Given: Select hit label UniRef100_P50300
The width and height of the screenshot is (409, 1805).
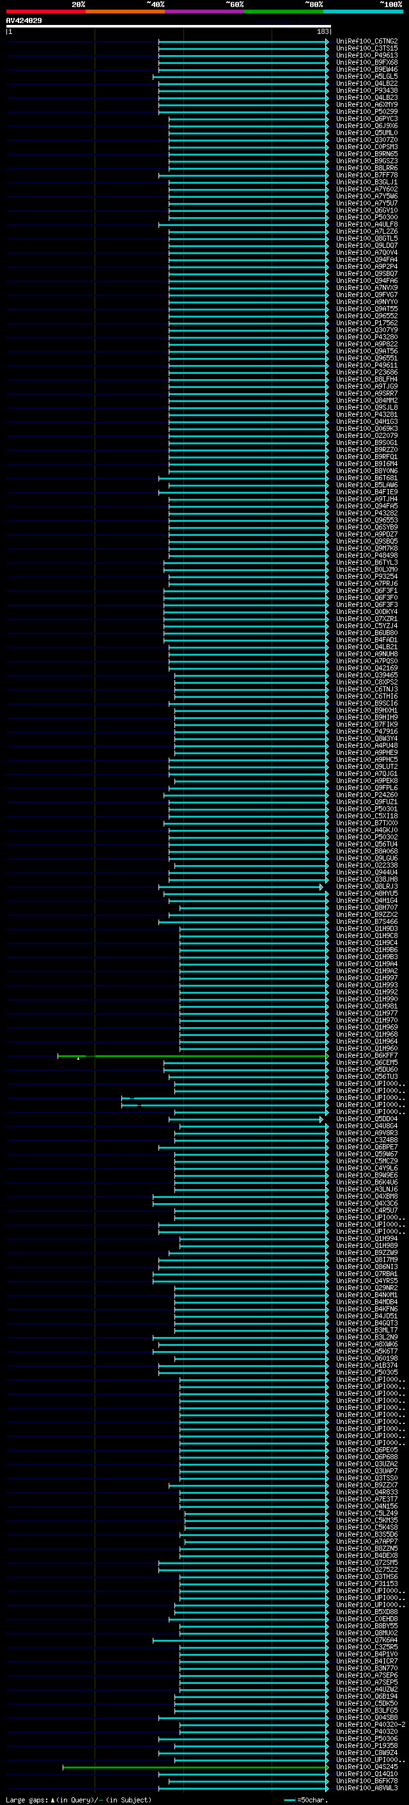Looking at the screenshot, I should pos(367,217).
